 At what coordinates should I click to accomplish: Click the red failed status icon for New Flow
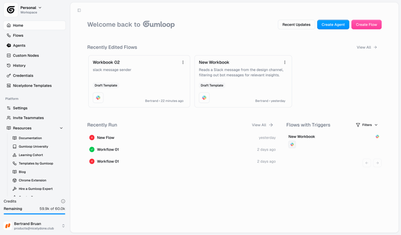coord(92,137)
